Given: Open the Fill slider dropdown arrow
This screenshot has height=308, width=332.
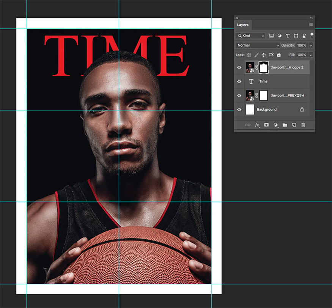Looking at the screenshot, I should click(x=311, y=55).
